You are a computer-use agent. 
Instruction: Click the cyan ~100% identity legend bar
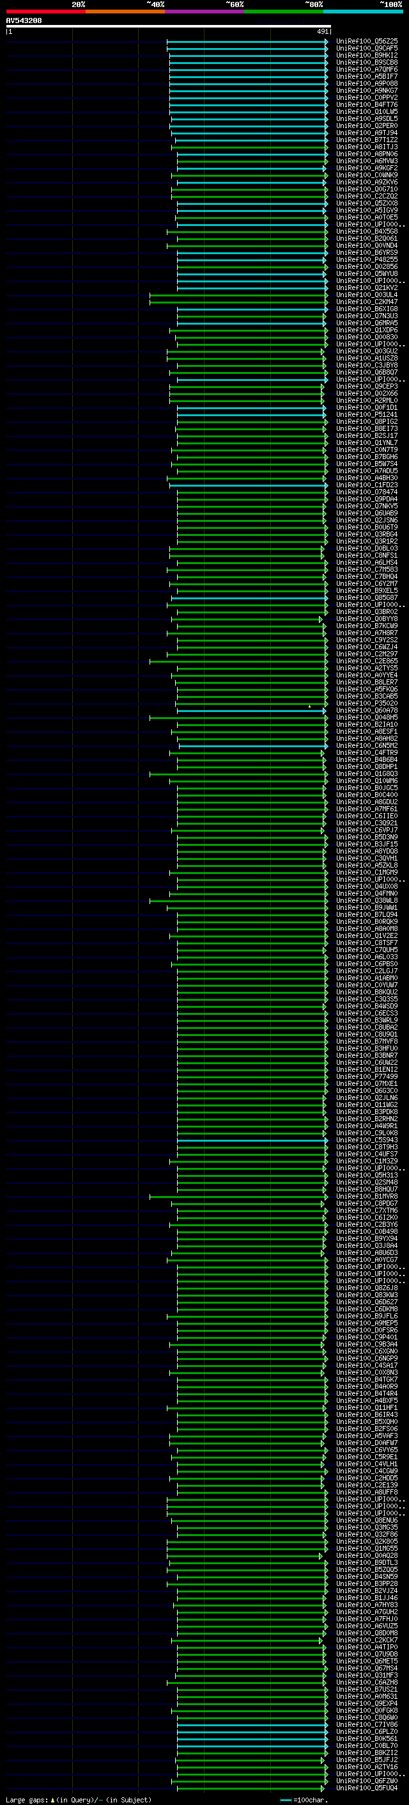(x=363, y=12)
